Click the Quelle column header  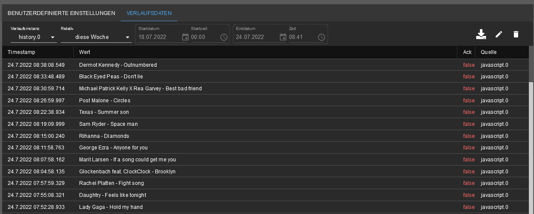489,52
